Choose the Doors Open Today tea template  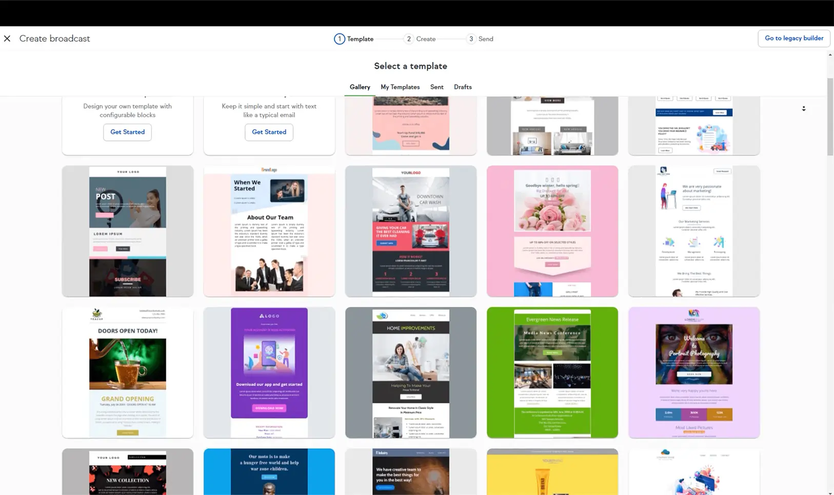(x=128, y=373)
